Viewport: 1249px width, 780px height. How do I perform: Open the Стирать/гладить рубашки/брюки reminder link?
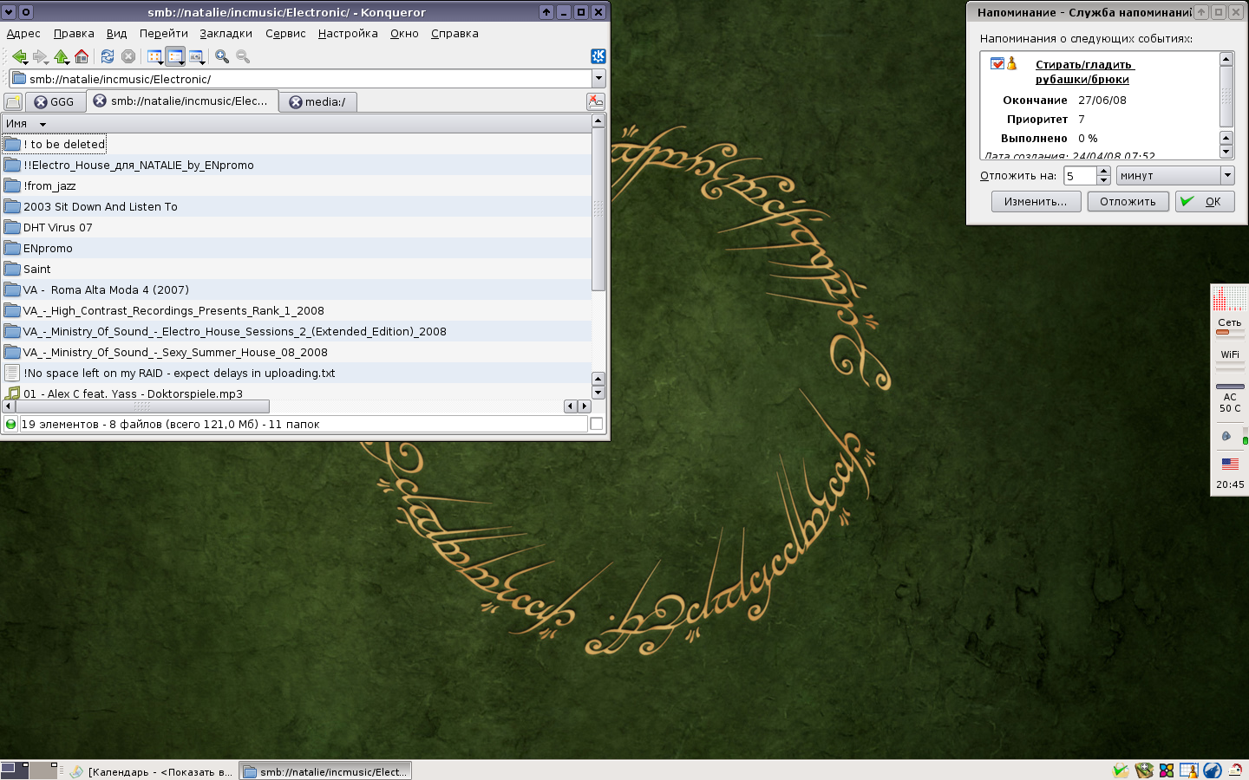point(1084,72)
